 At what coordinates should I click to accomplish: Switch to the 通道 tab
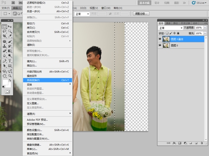[168, 23]
